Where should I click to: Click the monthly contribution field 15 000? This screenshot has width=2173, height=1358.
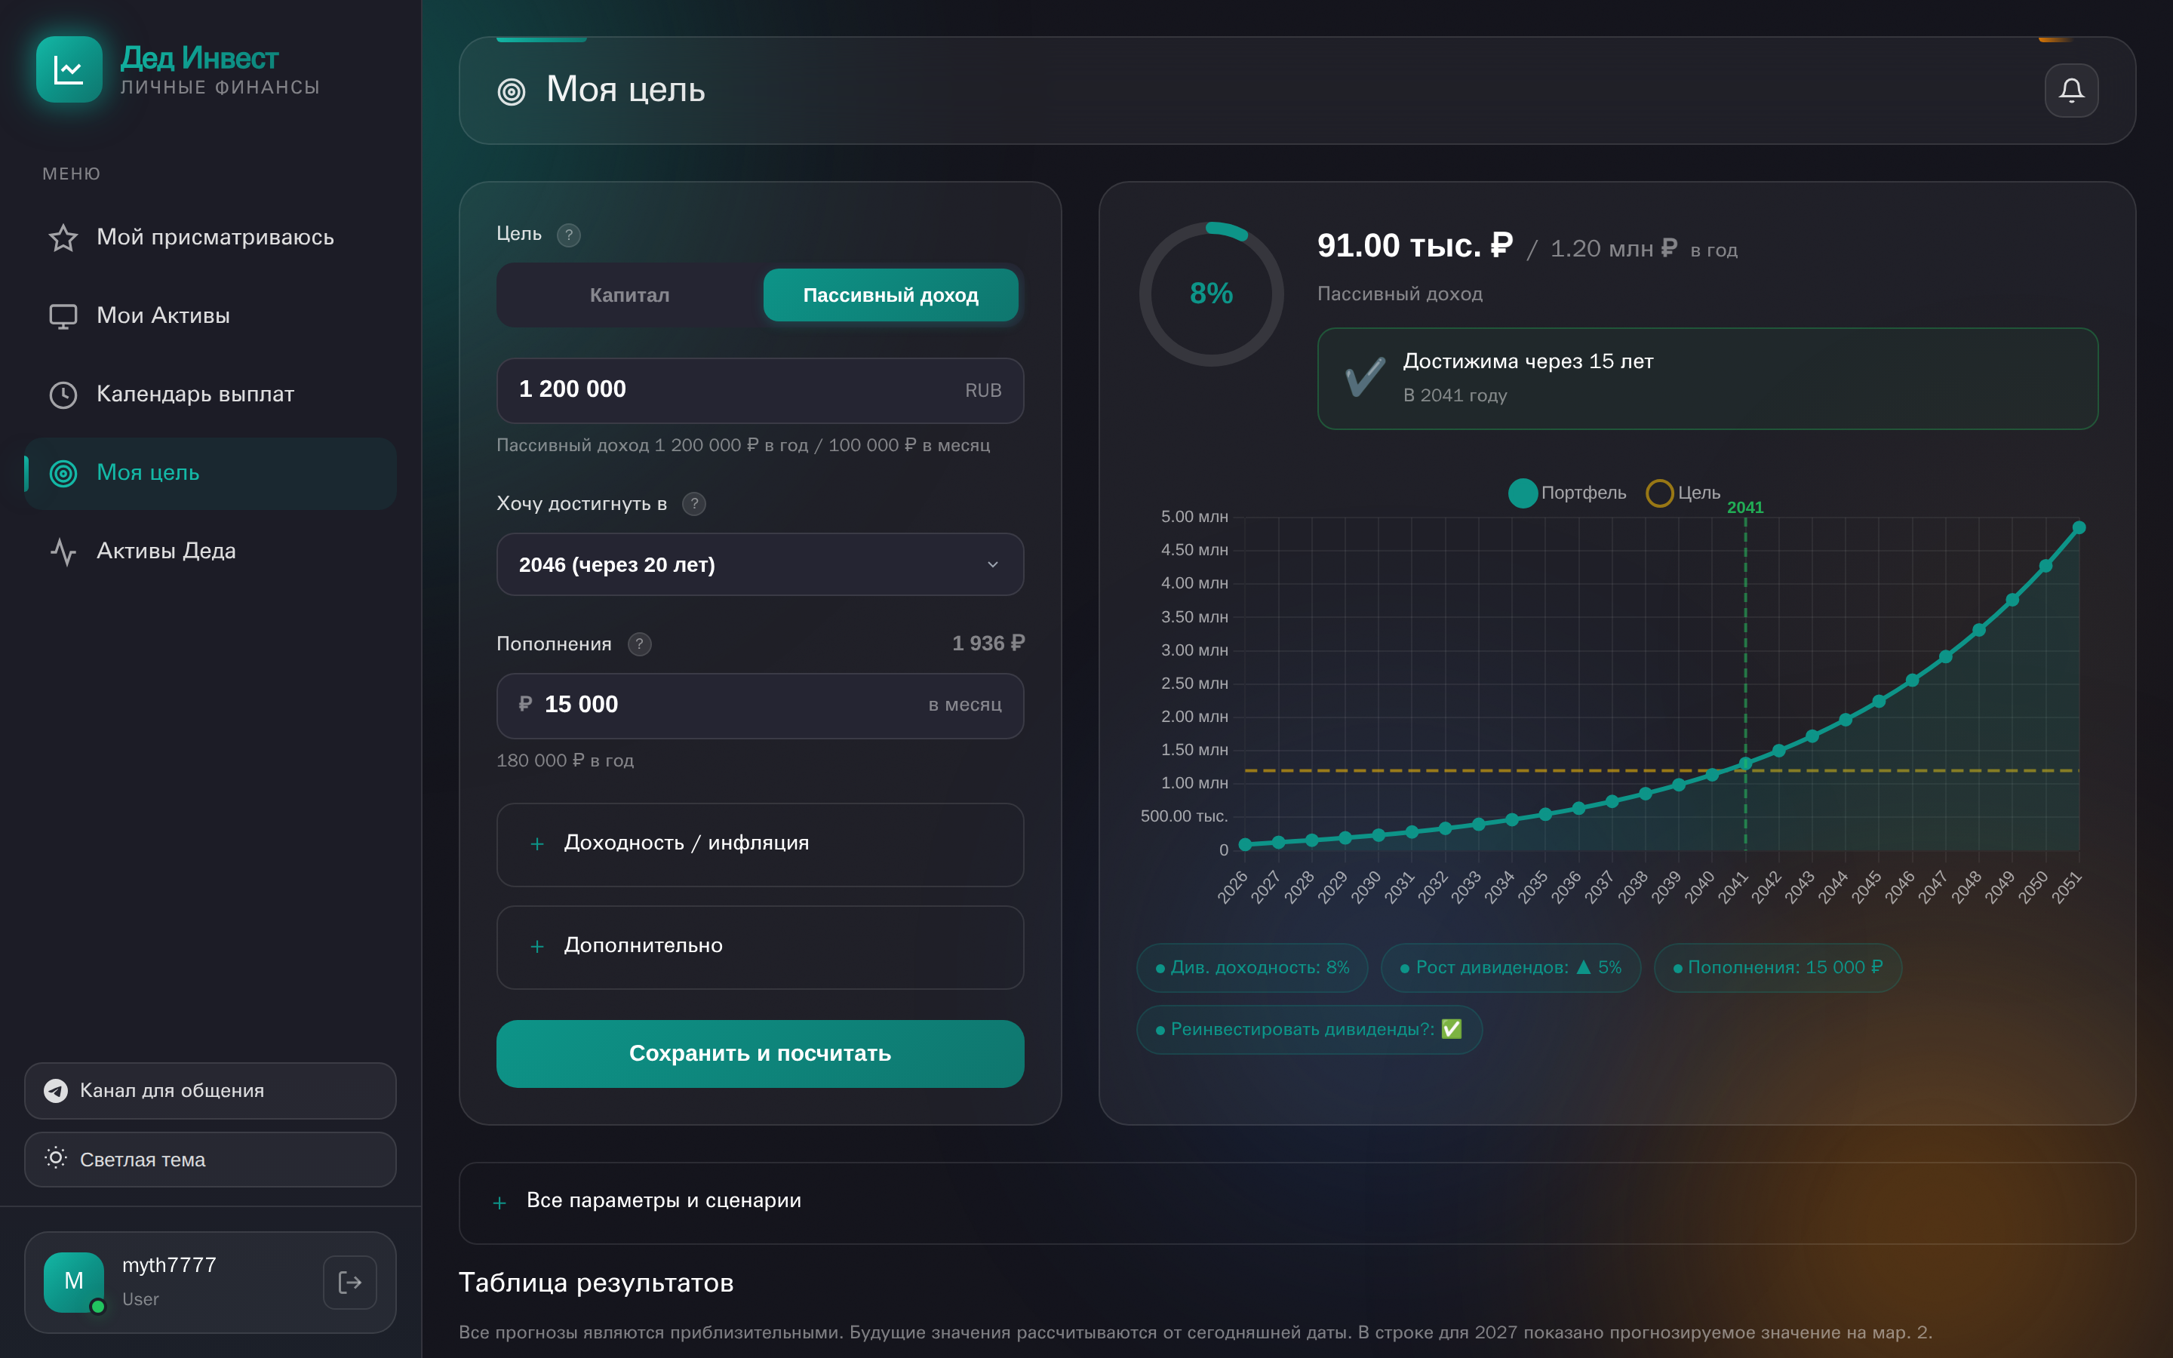pos(718,705)
